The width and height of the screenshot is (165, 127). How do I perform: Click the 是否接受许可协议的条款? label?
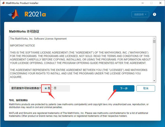(x=26, y=88)
